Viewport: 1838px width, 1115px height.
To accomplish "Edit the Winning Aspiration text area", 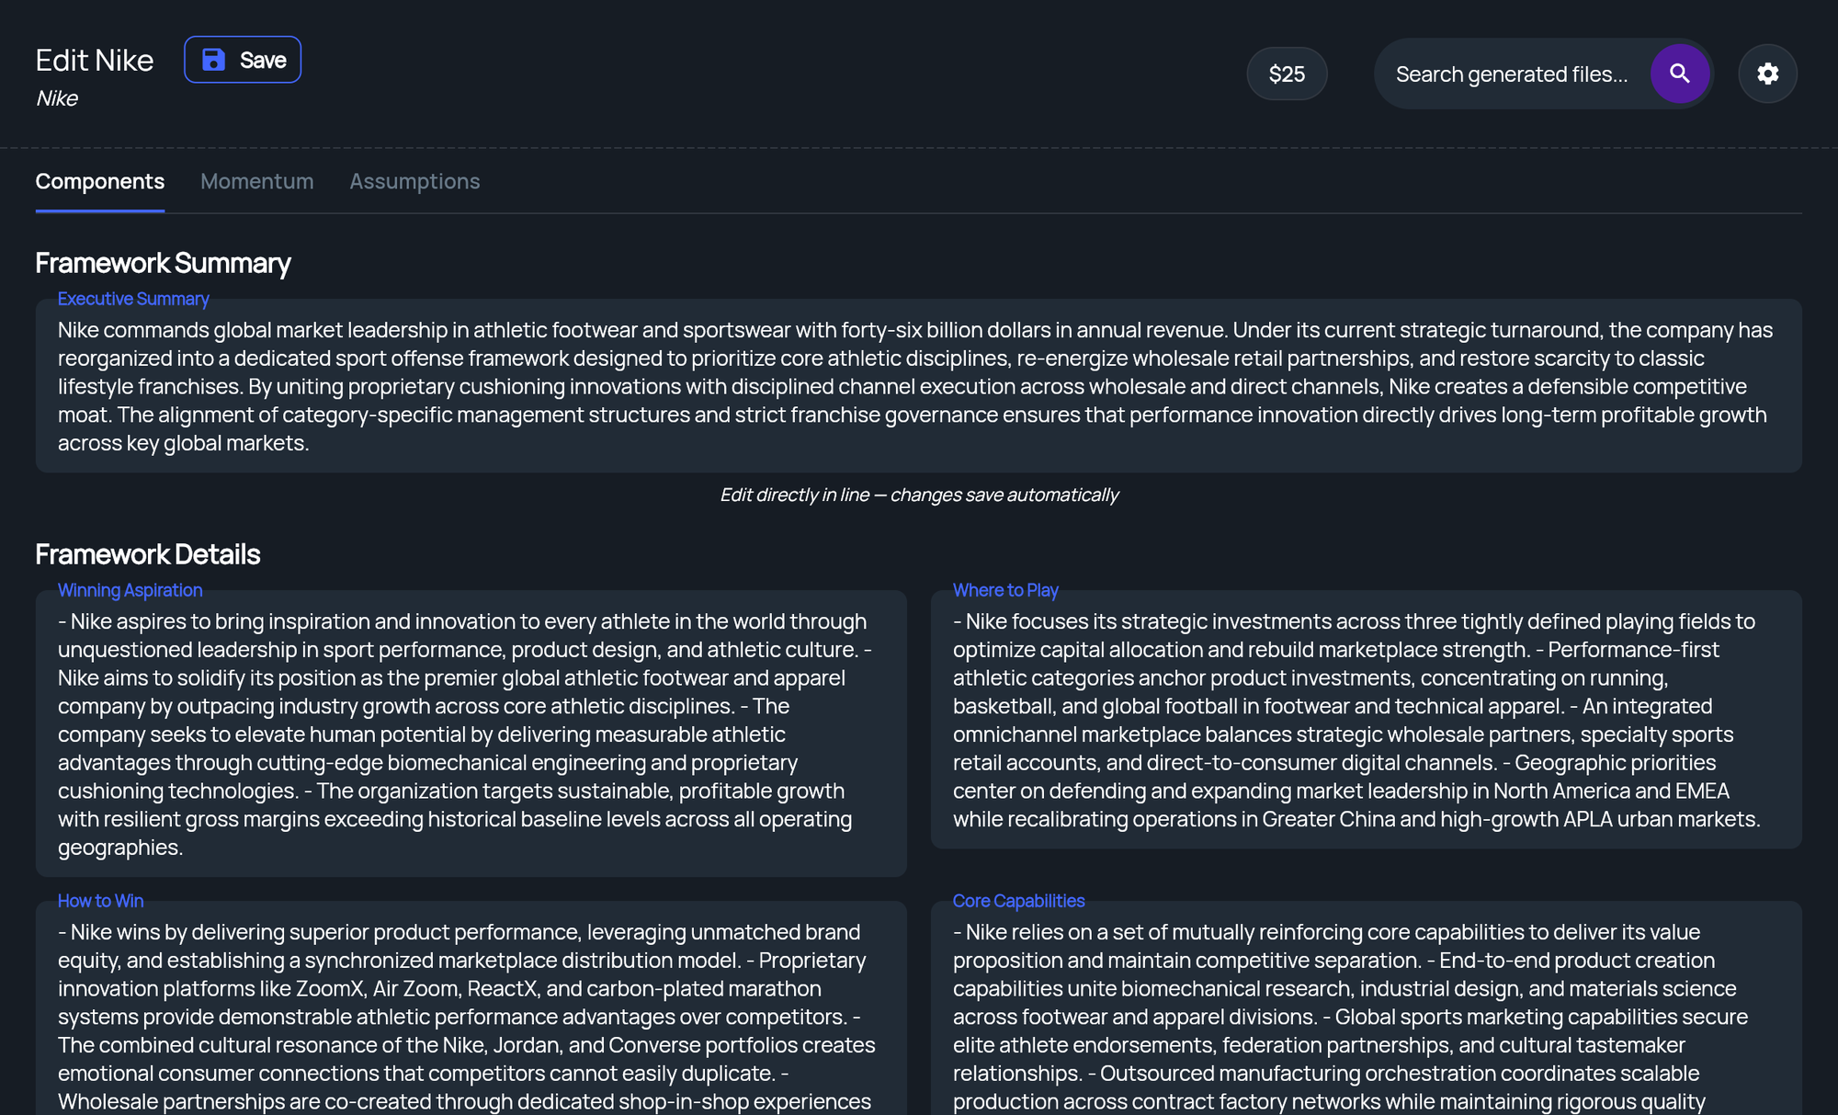I will 471,734.
